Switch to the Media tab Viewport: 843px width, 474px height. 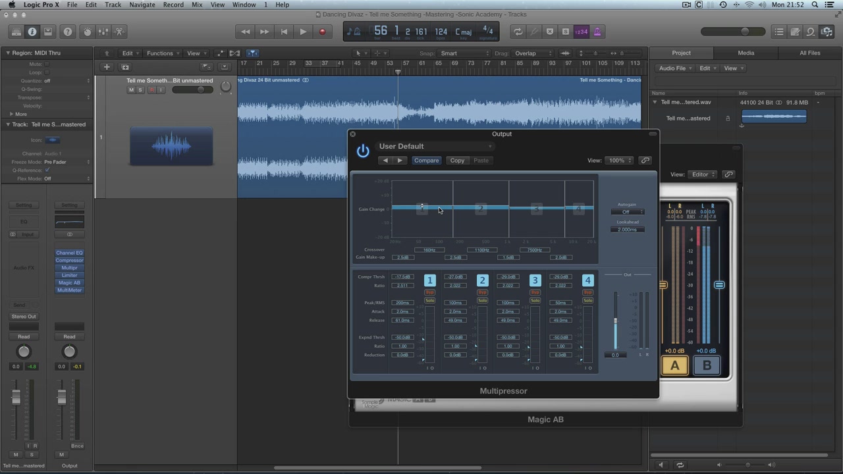[x=746, y=53]
